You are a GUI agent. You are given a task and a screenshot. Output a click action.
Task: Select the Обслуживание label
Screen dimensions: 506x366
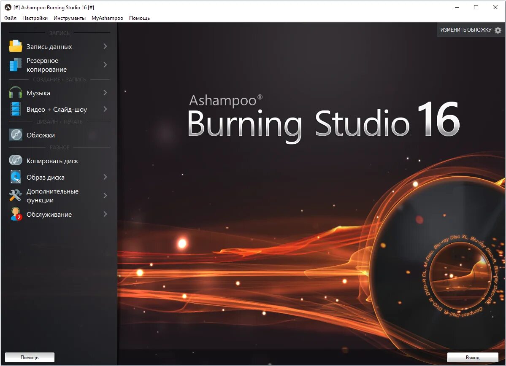(x=49, y=215)
